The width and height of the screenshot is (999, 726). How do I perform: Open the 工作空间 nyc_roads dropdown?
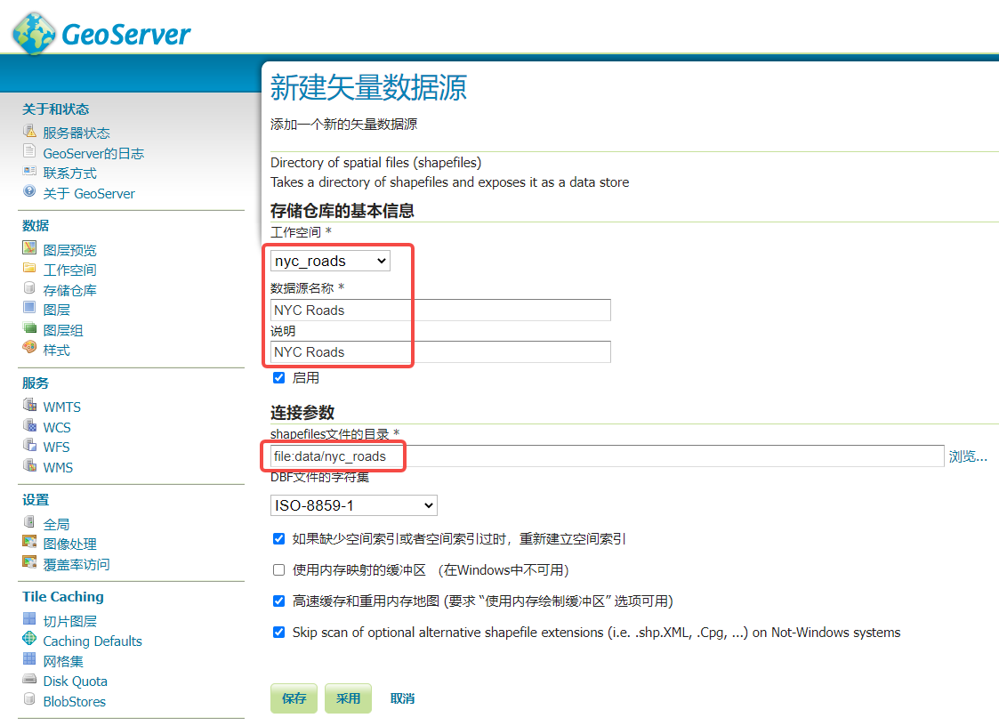click(330, 261)
